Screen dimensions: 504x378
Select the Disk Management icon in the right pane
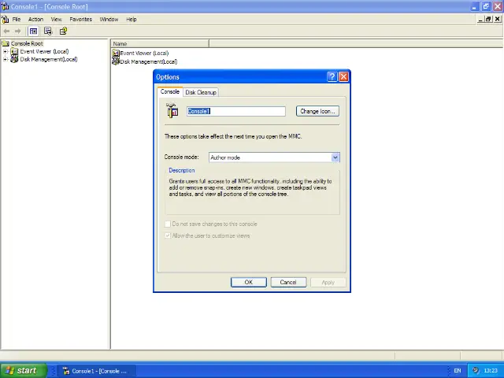tap(116, 61)
